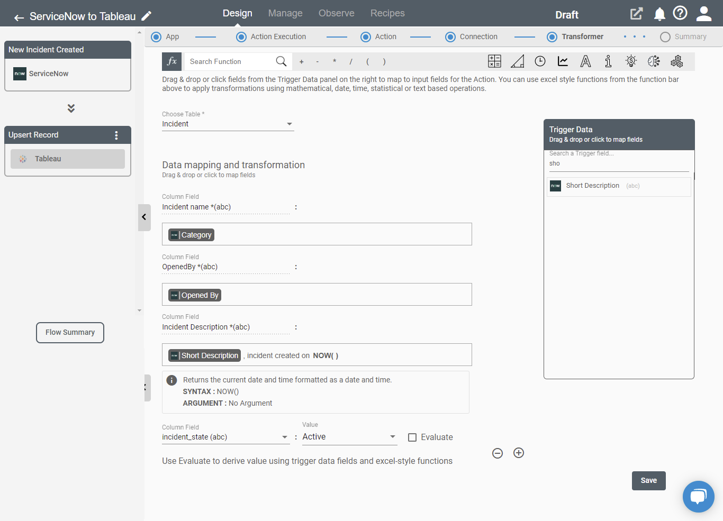The image size is (723, 521).
Task: Enable the Evaluate checkbox
Action: tap(412, 437)
